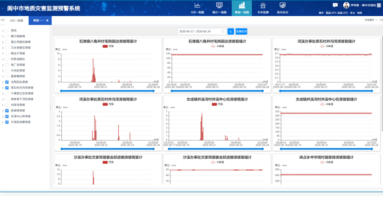Collapse the sidebar with double-arrow icon
Screen dimensions: 383x204
(4, 21)
